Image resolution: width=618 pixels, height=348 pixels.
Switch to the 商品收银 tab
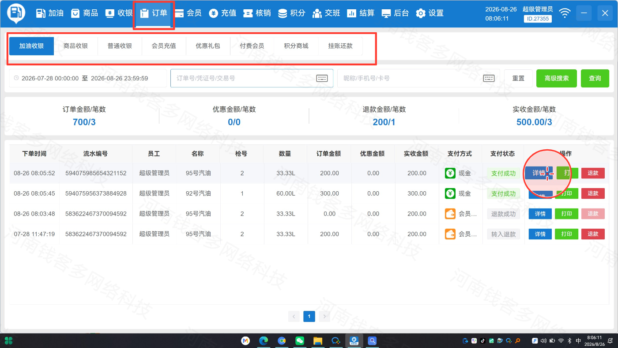pos(75,46)
